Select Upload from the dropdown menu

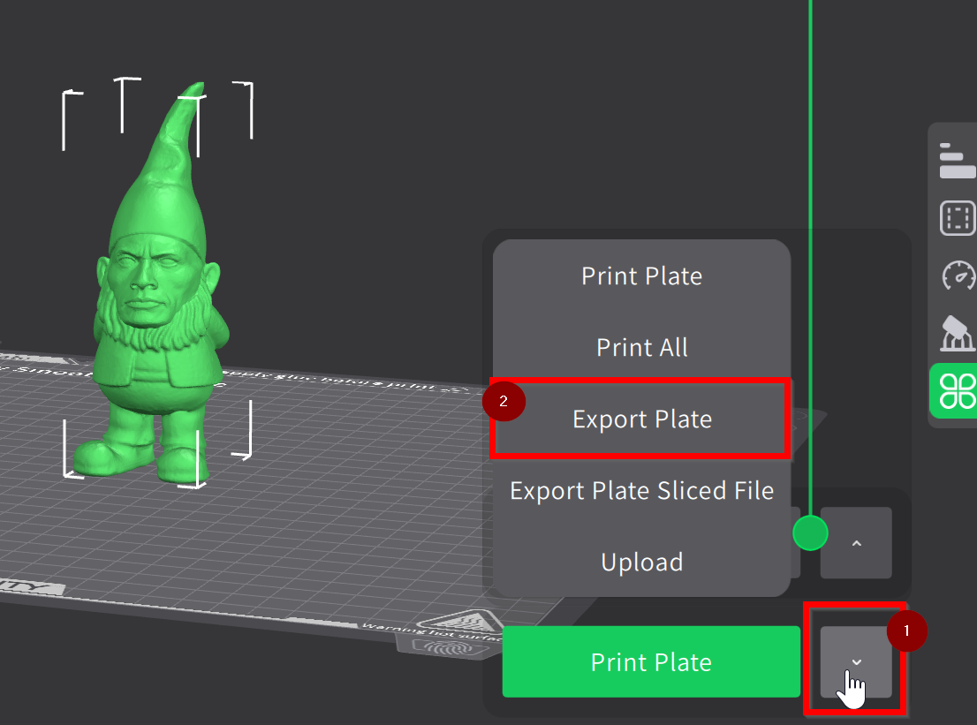[x=641, y=563]
